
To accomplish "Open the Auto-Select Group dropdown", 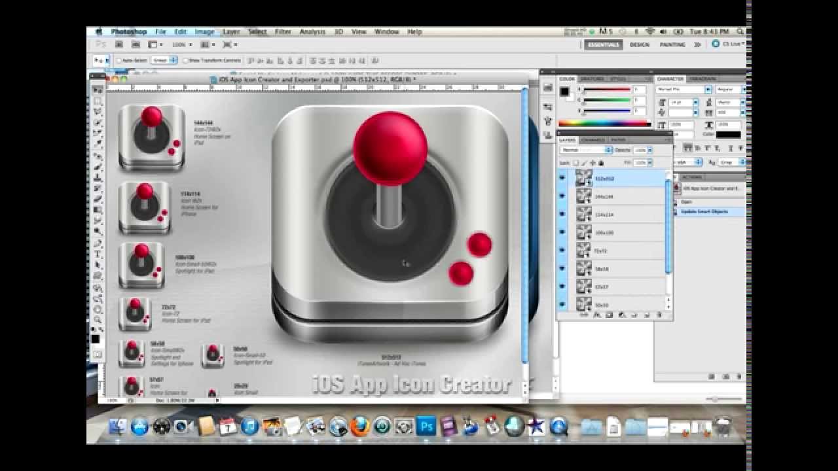I will [x=164, y=60].
